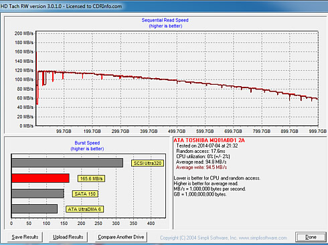Click the SATA 150 gray bar
The width and height of the screenshot is (328, 245).
tap(37, 194)
